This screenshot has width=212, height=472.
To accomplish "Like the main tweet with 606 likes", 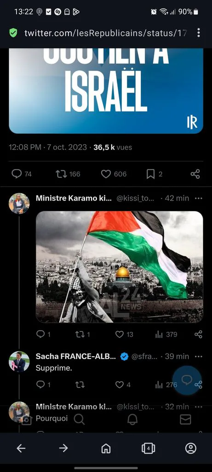I will click(x=106, y=174).
